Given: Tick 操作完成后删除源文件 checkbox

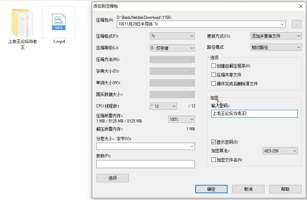Looking at the screenshot, I should click(213, 84).
